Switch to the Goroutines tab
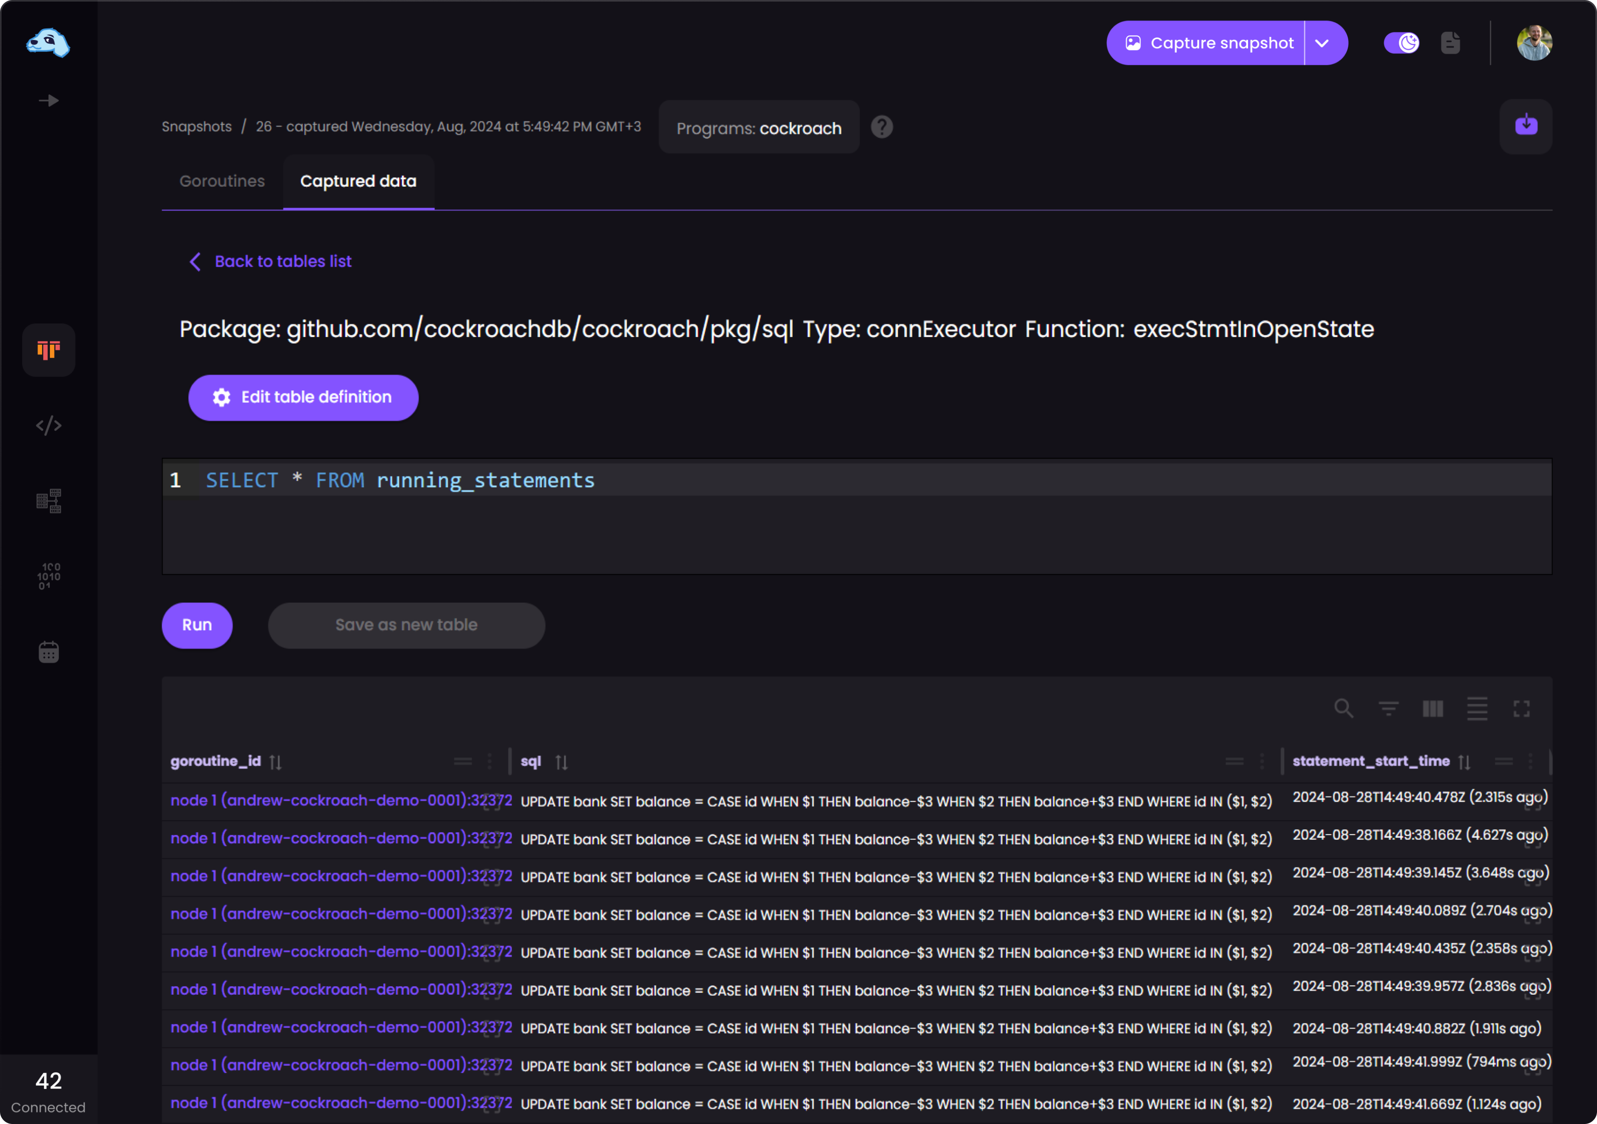Image resolution: width=1597 pixels, height=1124 pixels. coord(222,182)
